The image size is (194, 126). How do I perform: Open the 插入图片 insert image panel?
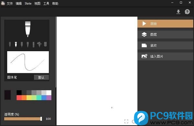(165, 56)
